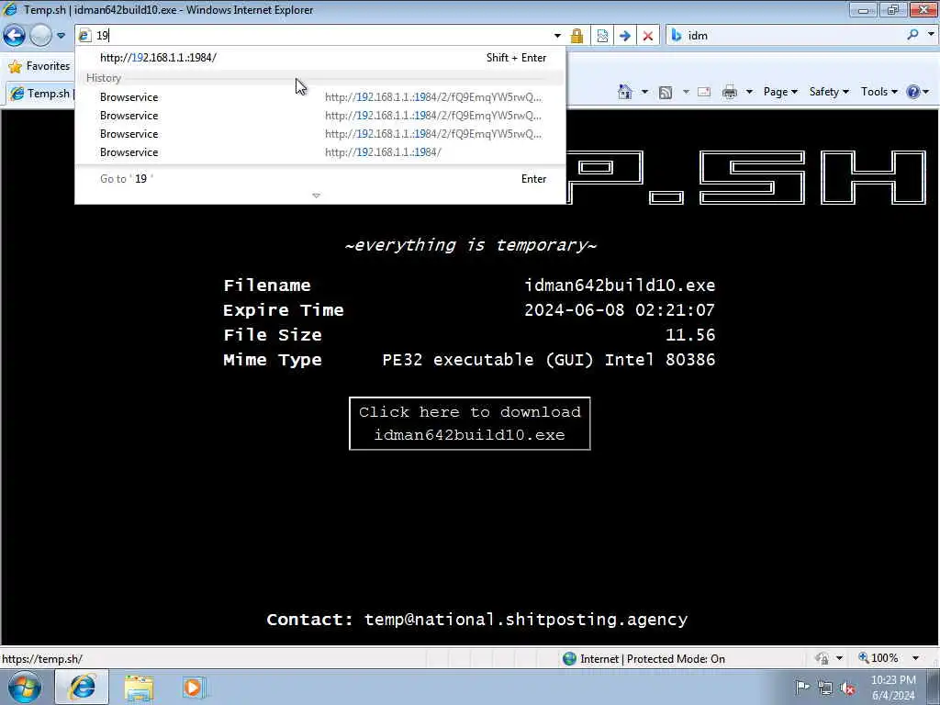Click the Forward navigation button

point(40,36)
